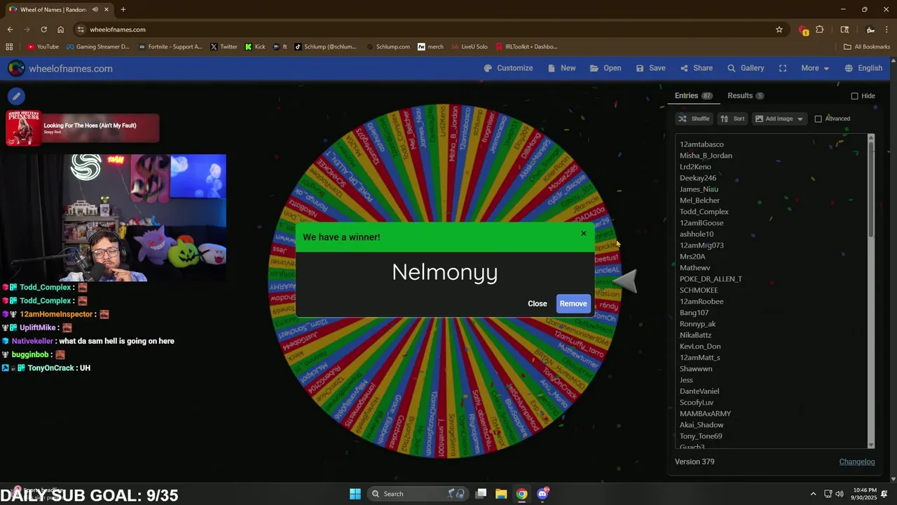Sort the entries

(733, 119)
